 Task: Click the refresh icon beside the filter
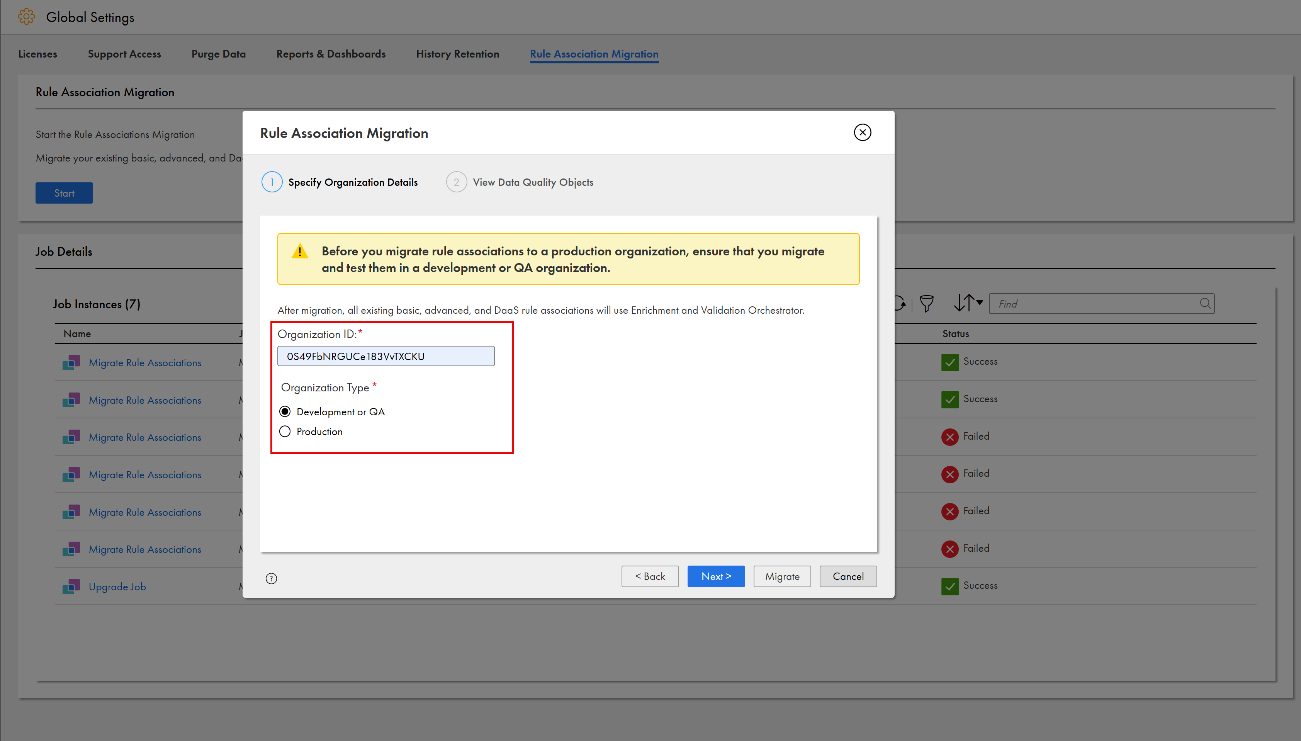tap(900, 303)
